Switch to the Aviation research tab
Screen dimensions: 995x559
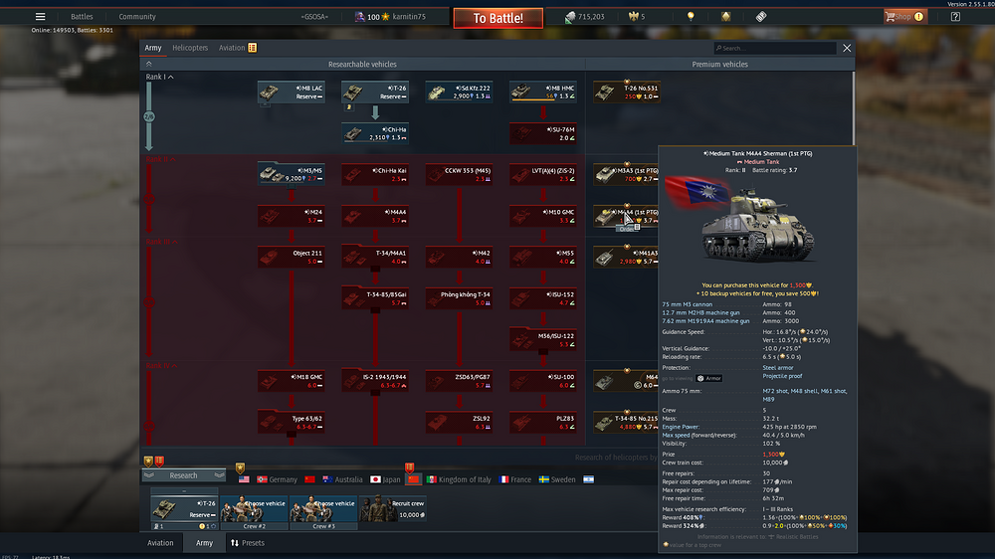(232, 48)
